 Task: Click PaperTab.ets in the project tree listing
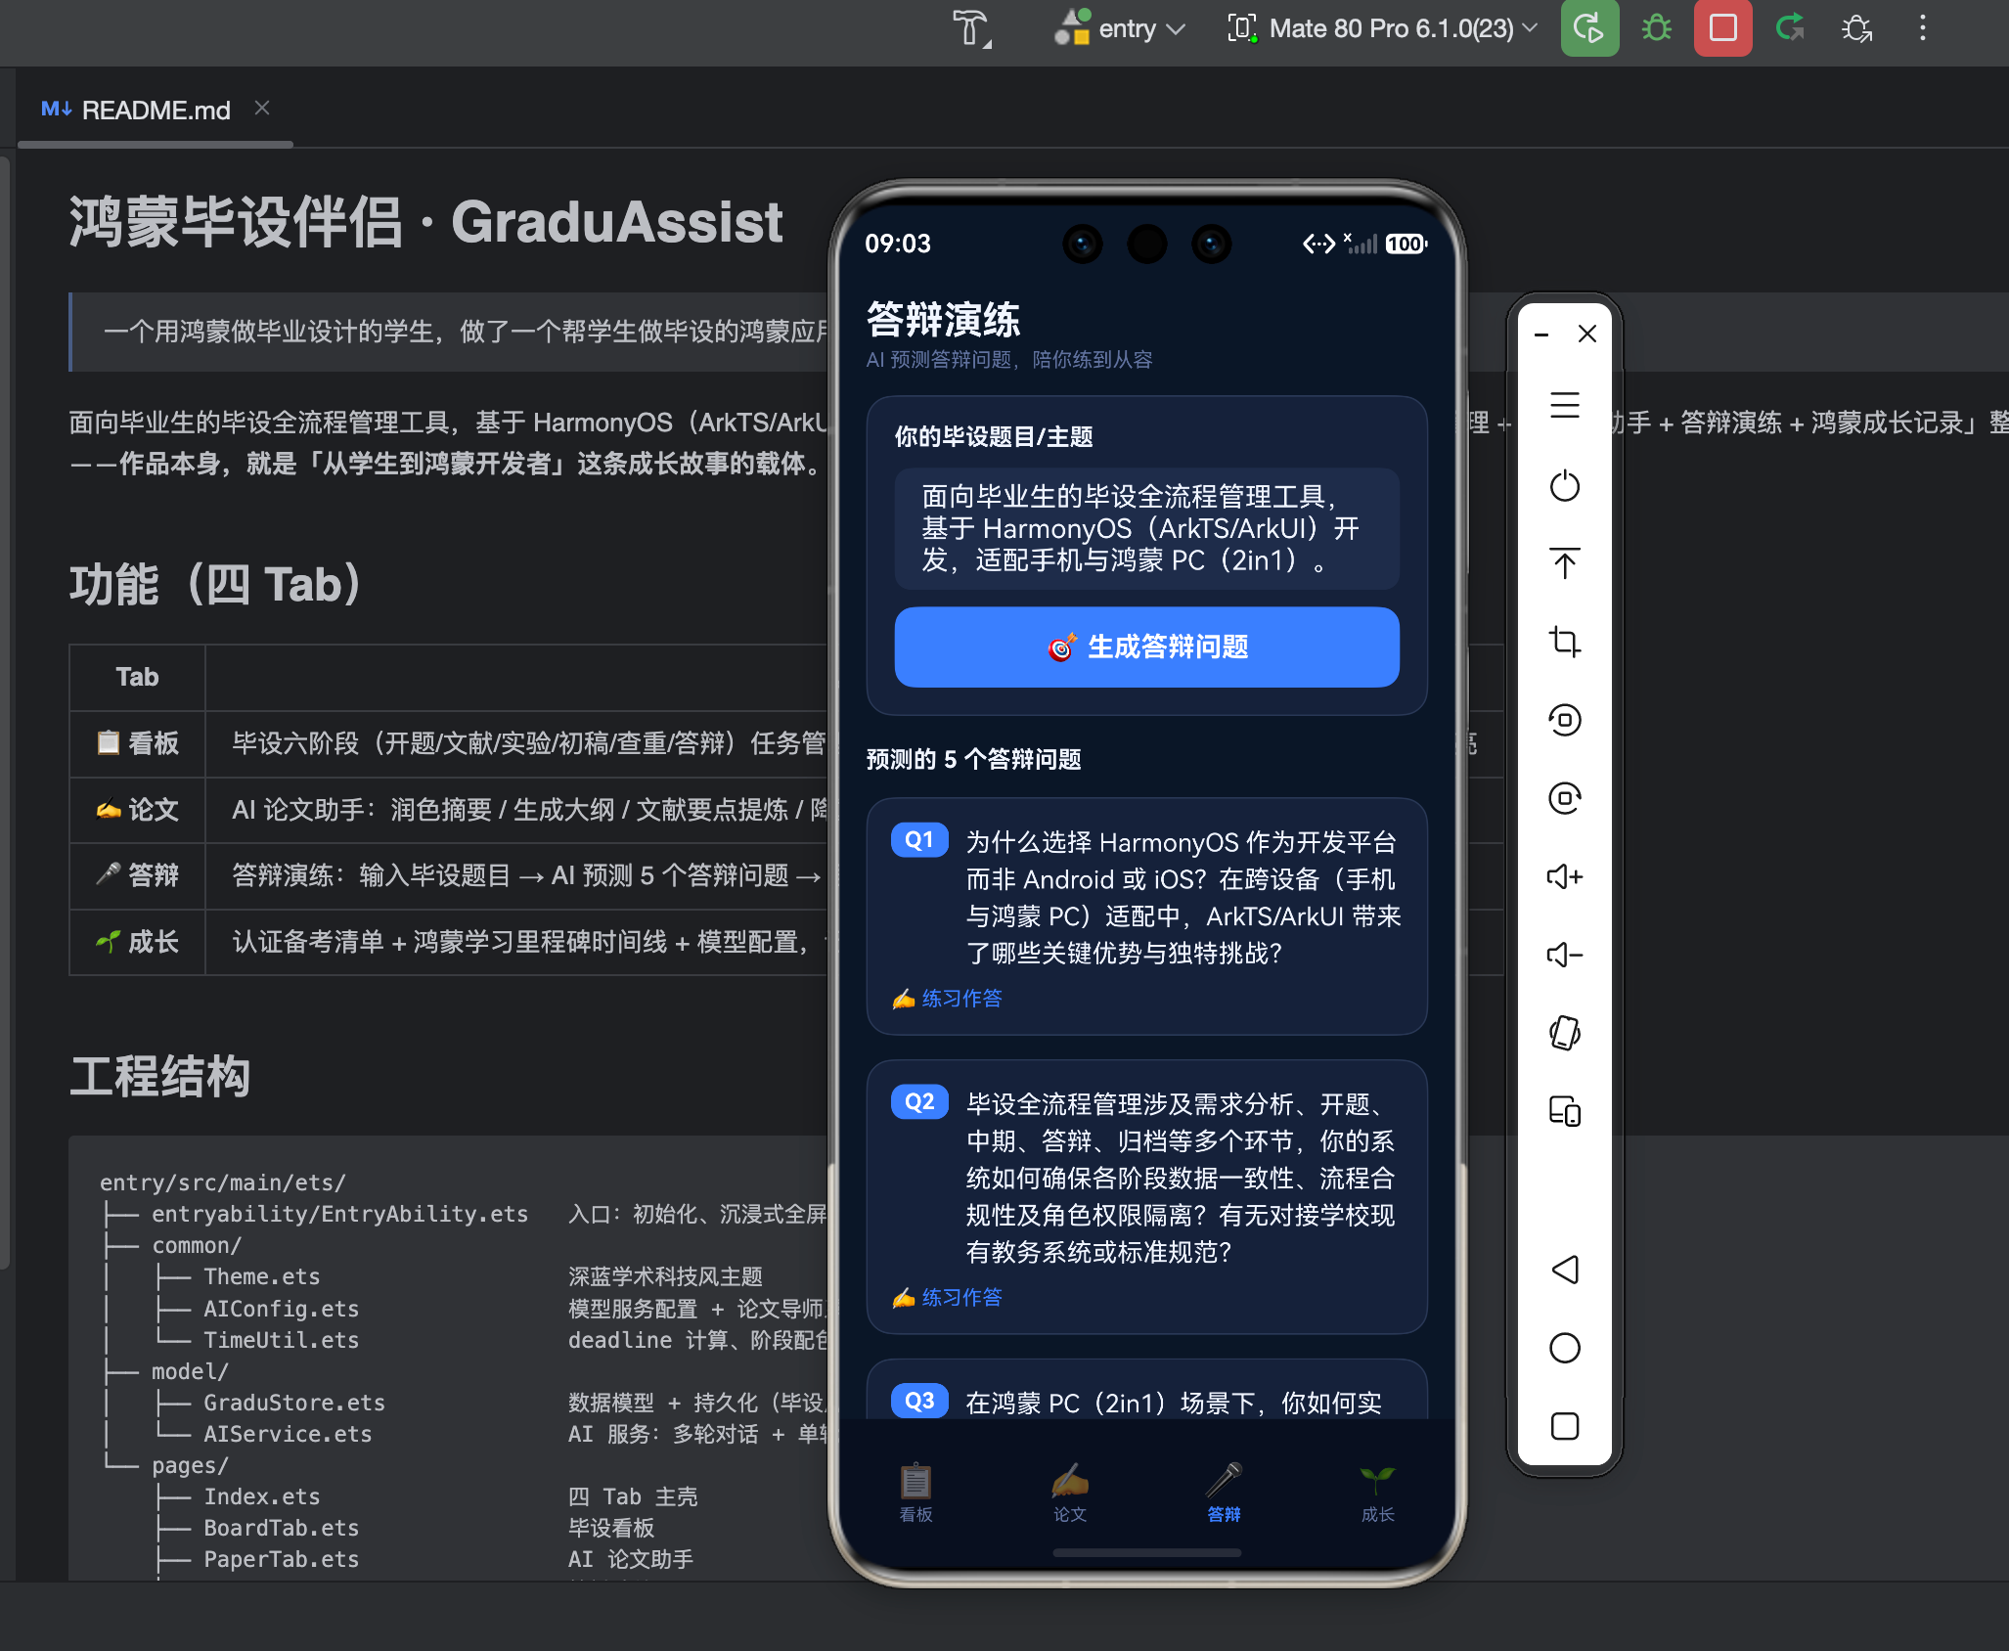(x=282, y=1559)
